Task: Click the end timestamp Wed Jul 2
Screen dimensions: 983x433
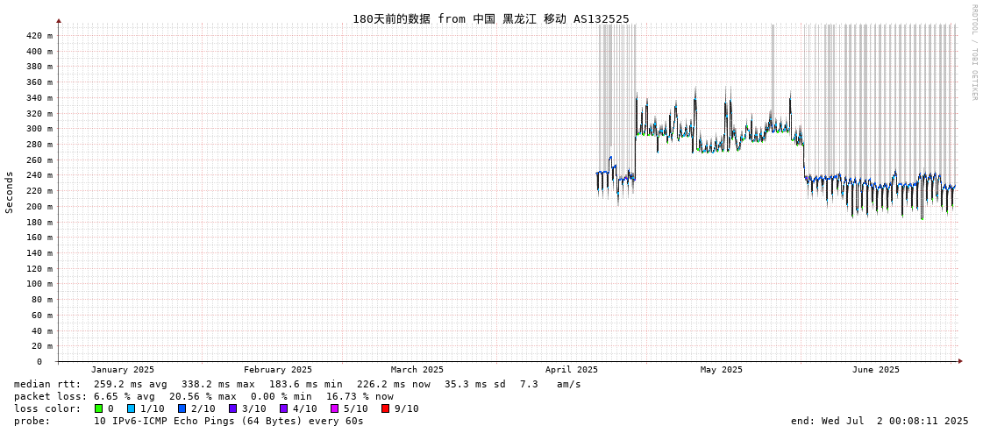Action: click(880, 421)
